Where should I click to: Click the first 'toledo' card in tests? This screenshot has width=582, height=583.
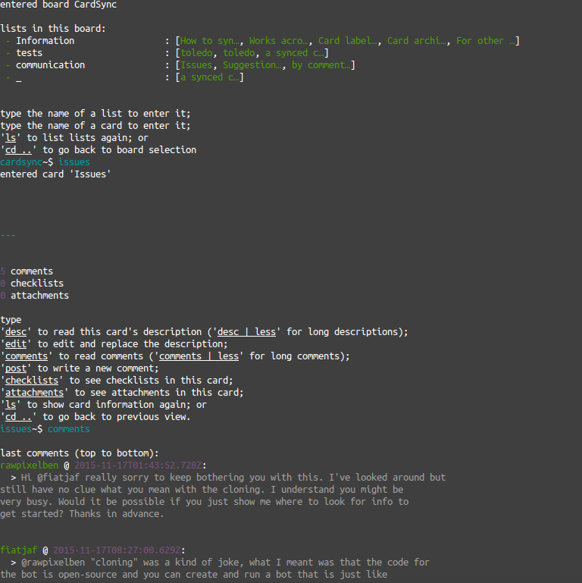pyautogui.click(x=196, y=53)
